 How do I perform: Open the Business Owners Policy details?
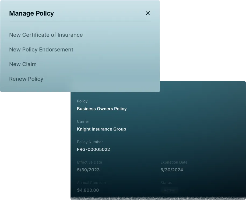102,109
